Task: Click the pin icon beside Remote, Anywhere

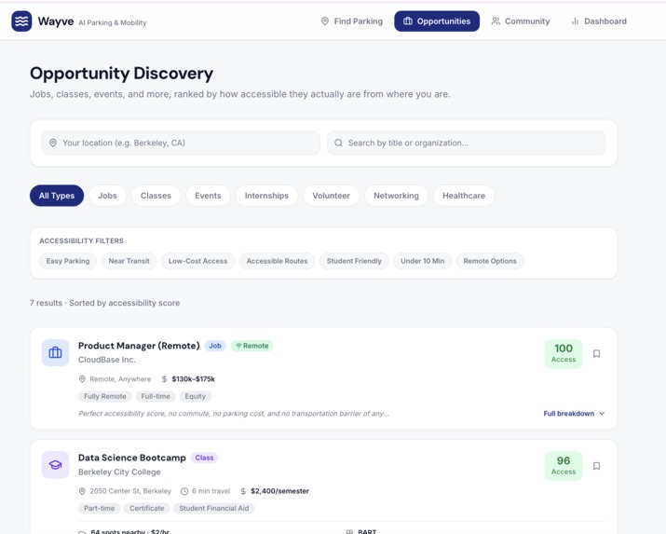Action: pos(82,379)
